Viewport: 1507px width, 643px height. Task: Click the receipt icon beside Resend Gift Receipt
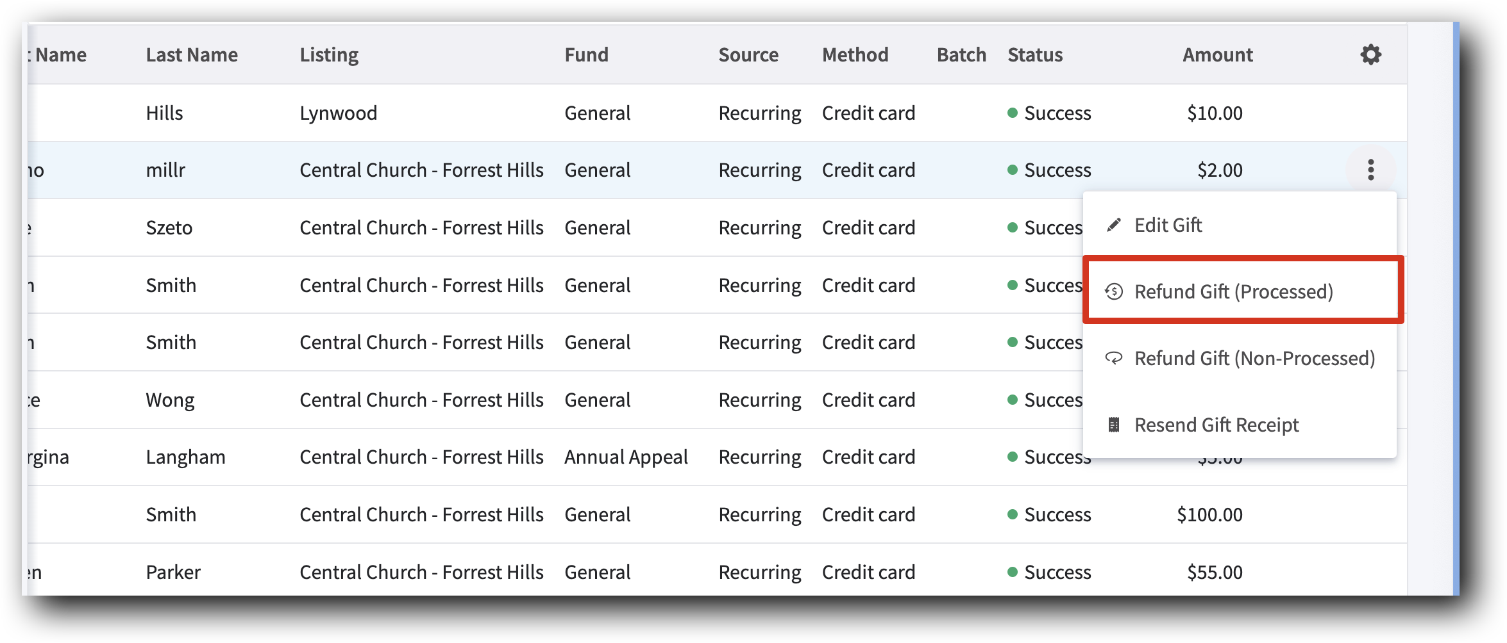[1113, 425]
